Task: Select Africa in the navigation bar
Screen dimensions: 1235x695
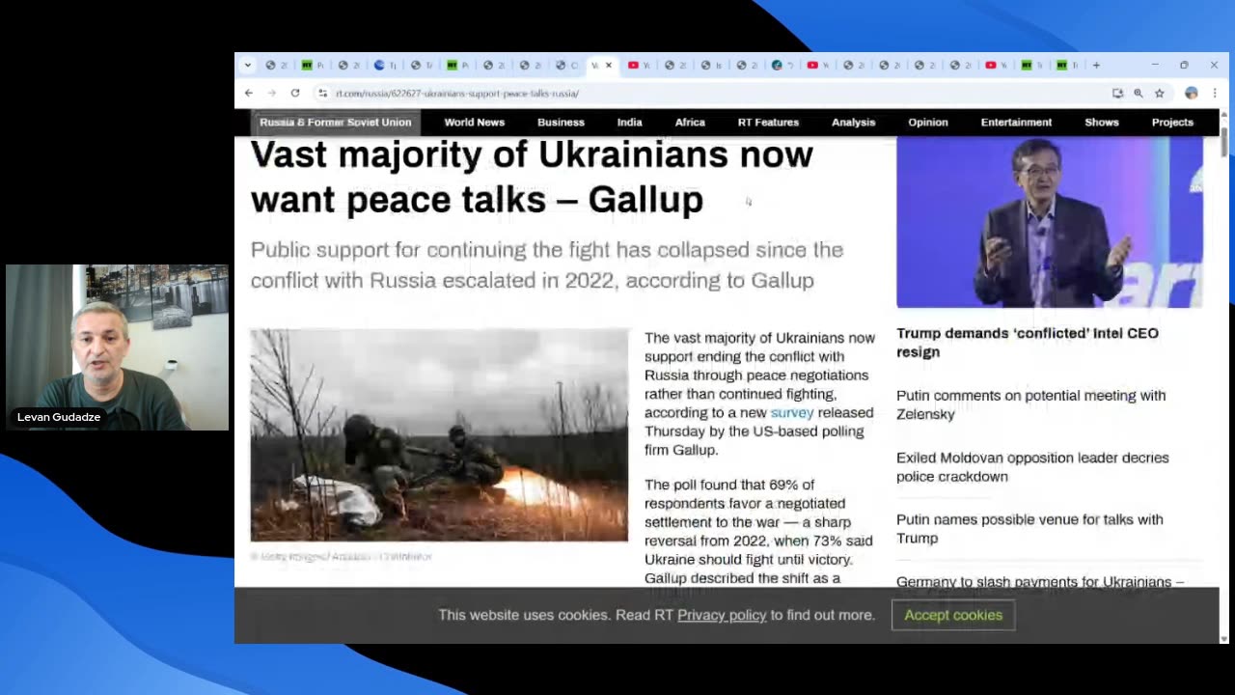Action: click(x=690, y=123)
